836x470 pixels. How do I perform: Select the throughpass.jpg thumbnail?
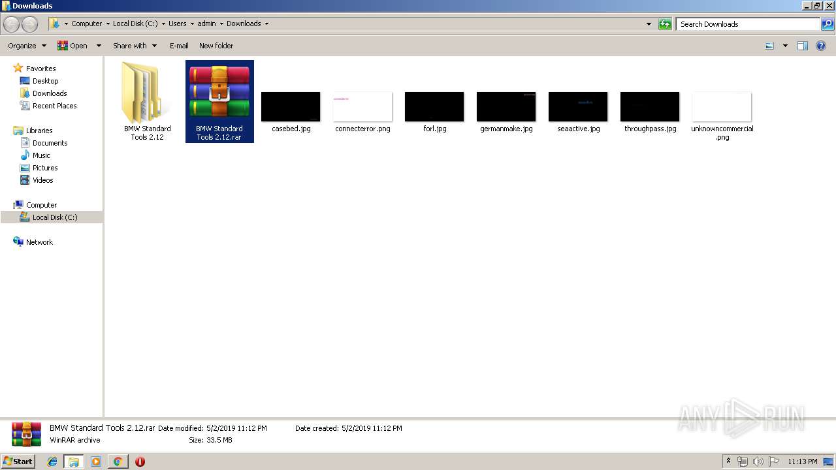pyautogui.click(x=650, y=106)
